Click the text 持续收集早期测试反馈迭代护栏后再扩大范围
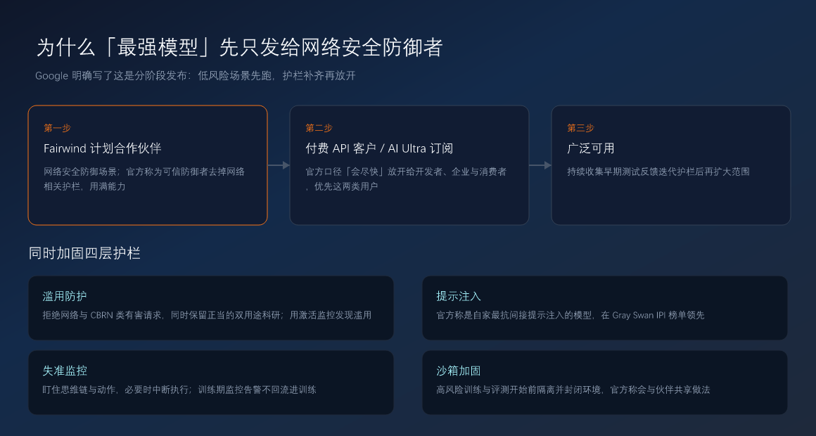Image resolution: width=816 pixels, height=436 pixels. tap(658, 172)
